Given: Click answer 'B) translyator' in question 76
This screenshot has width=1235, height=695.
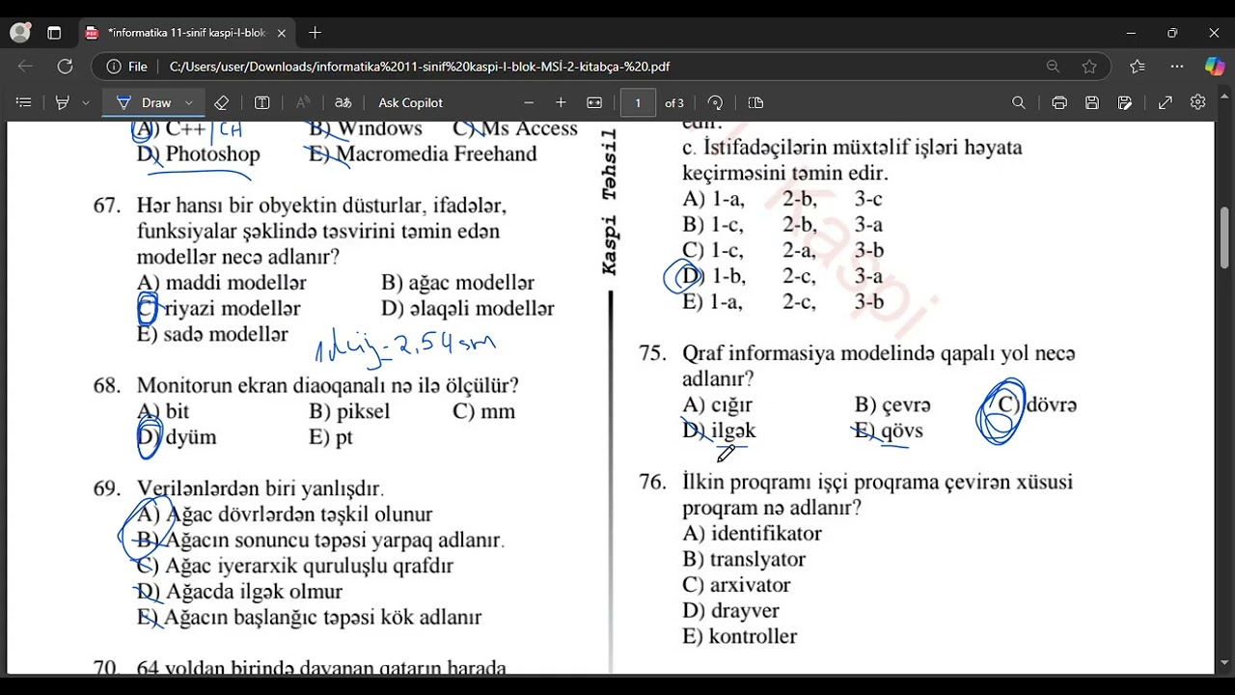Looking at the screenshot, I should tap(744, 559).
